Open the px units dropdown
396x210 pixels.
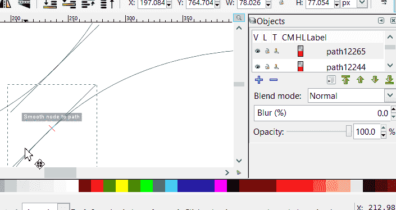(353, 3)
